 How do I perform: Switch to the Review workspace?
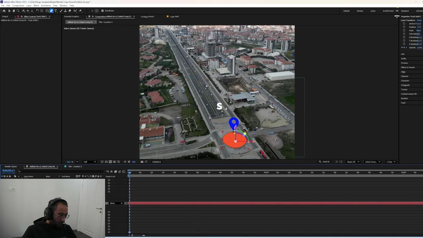click(x=360, y=11)
